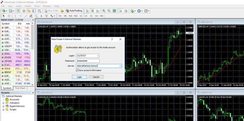Screen dimensions: 244x121
Task: Click the zoom out magnifier icon
Action: pos(109,11)
